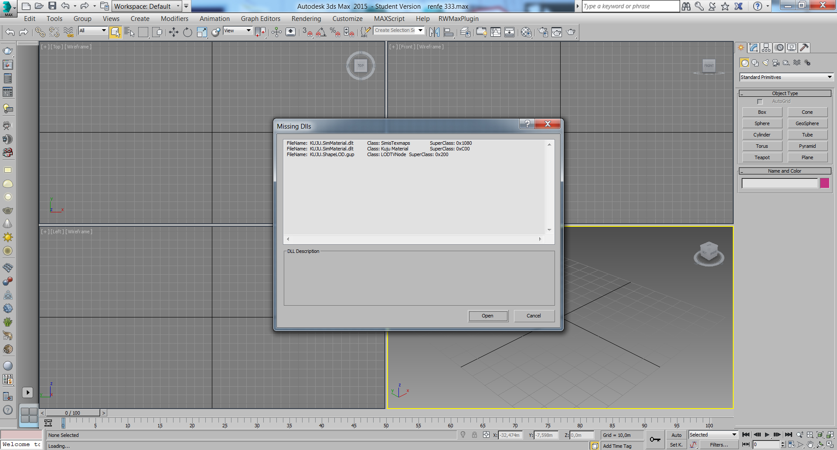This screenshot has width=837, height=450.
Task: Toggle Angle Snap
Action: (321, 32)
